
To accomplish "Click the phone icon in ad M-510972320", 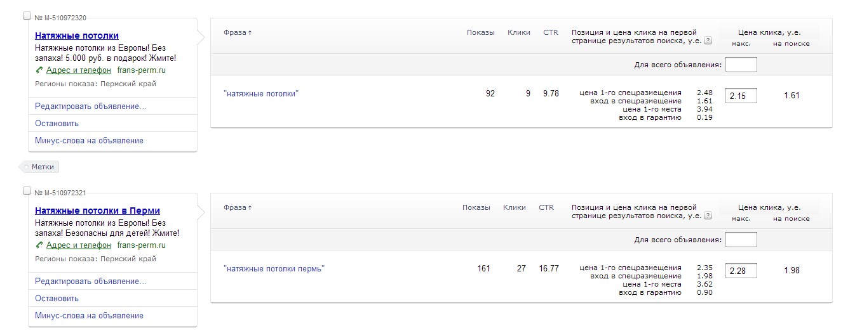I will click(39, 70).
